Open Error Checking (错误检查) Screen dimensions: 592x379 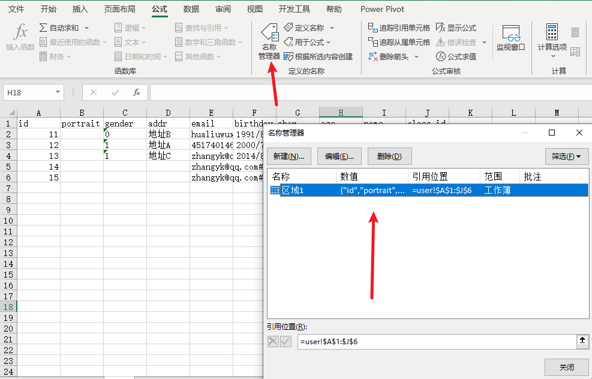(x=456, y=43)
